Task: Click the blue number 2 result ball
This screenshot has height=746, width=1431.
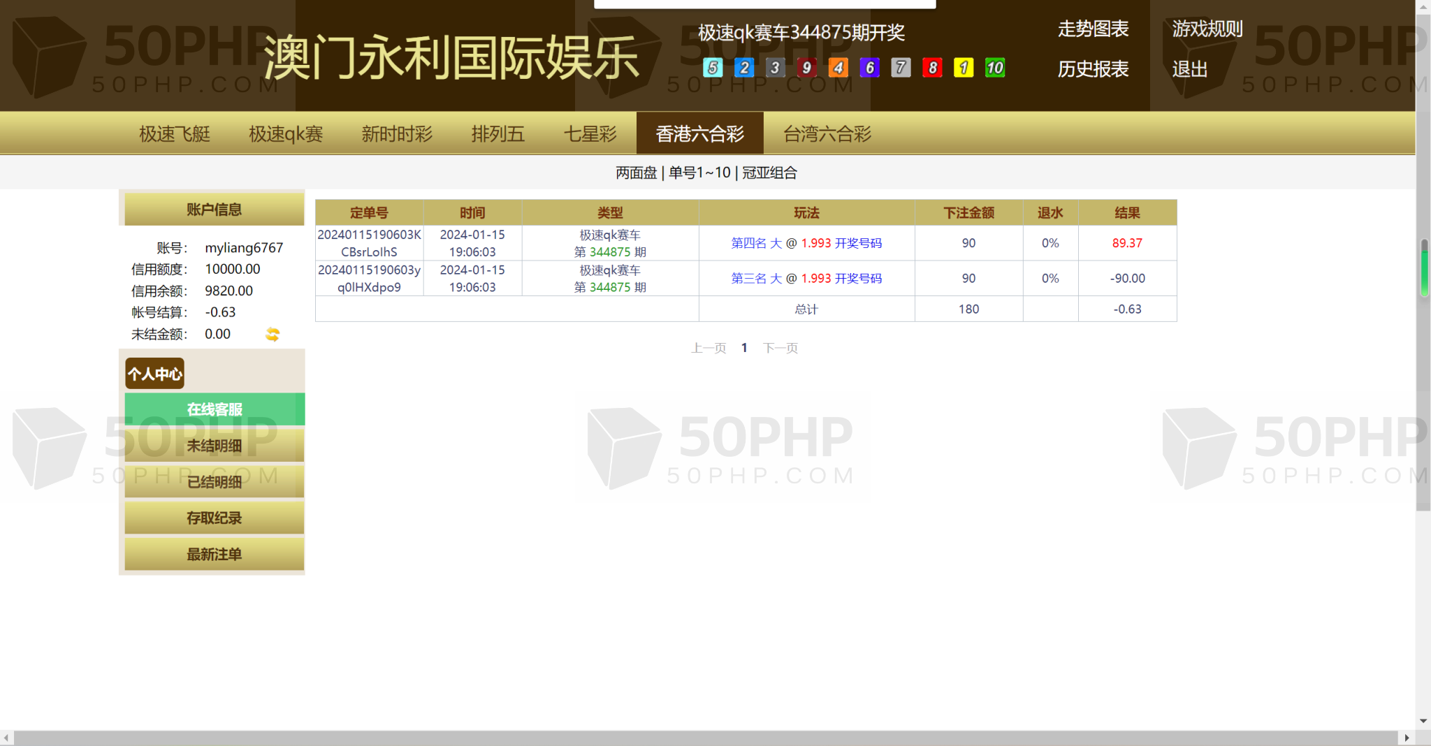Action: point(743,68)
